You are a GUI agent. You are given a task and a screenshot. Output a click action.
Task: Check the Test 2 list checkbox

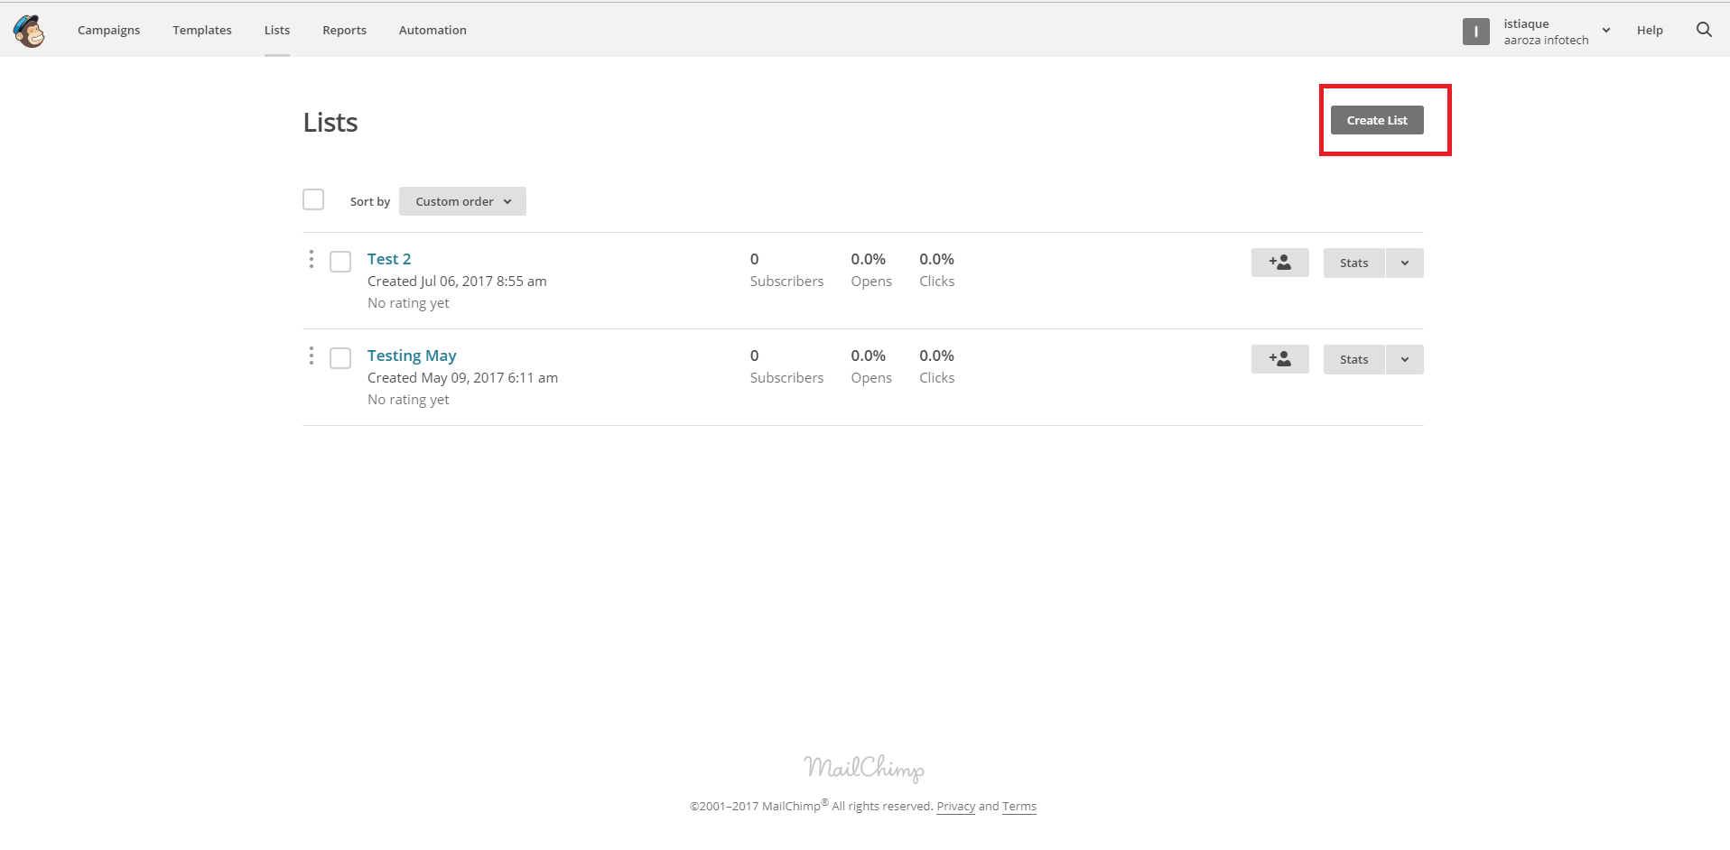340,262
